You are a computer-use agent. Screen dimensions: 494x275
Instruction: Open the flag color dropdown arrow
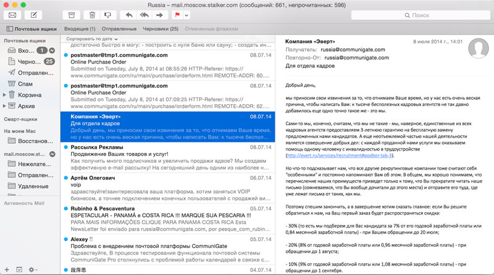(x=186, y=15)
